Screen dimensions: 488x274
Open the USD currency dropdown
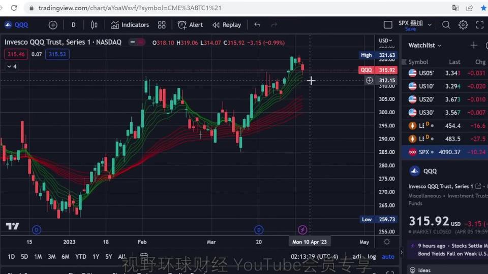coord(385,41)
